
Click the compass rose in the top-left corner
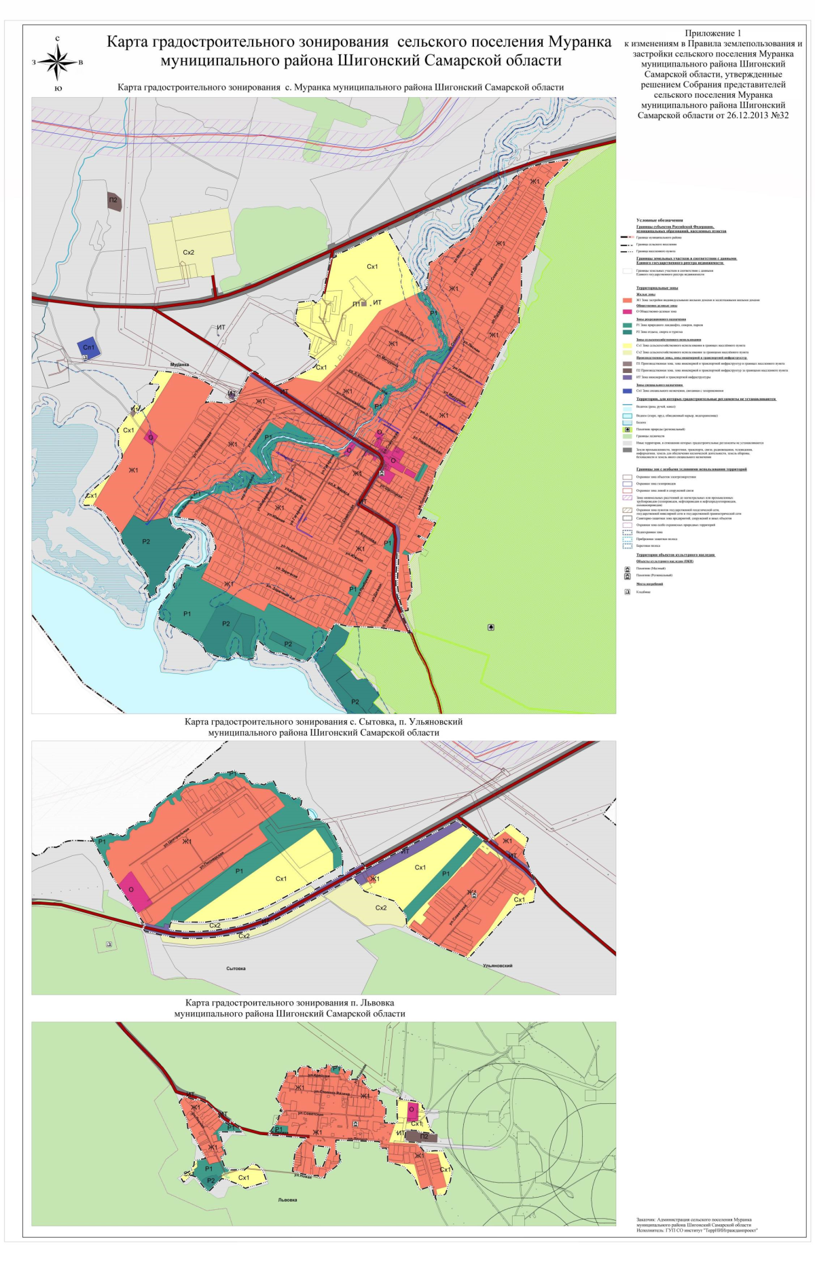click(58, 62)
